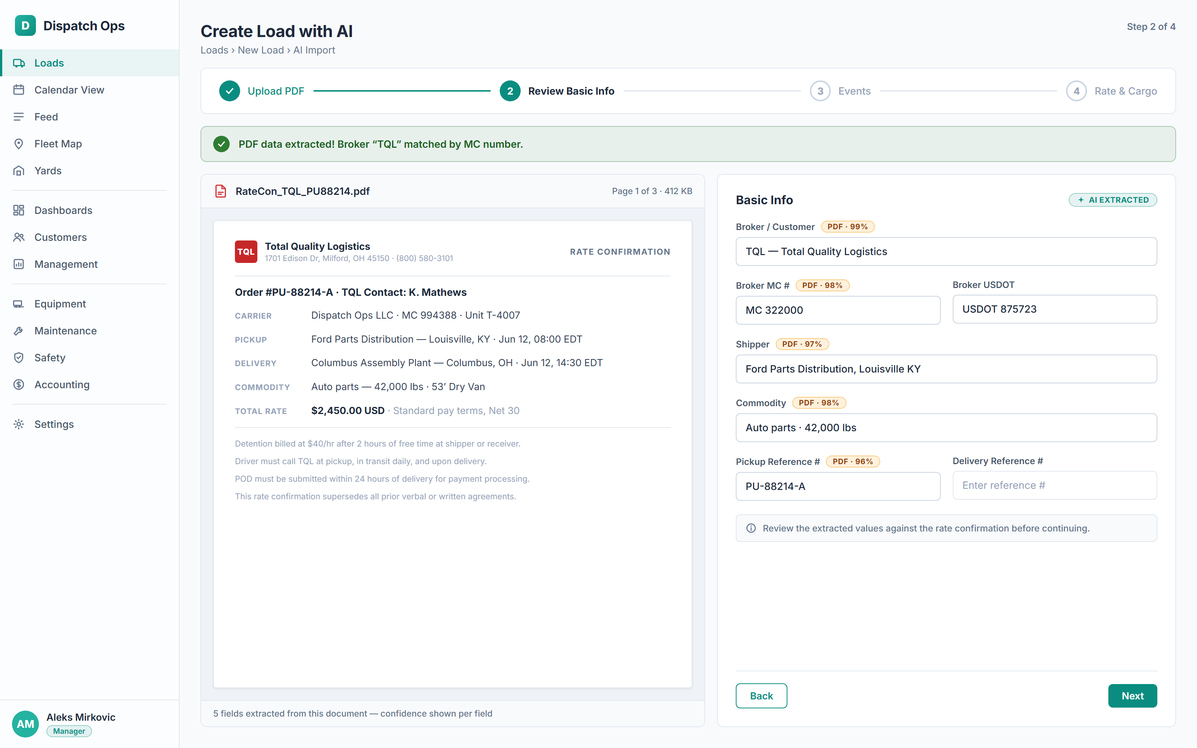Image resolution: width=1197 pixels, height=748 pixels.
Task: Click the AI EXTRACTED badge
Action: 1112,200
